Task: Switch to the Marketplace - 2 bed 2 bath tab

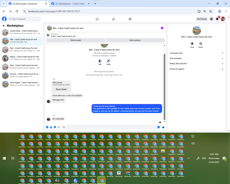Action: [x=70, y=4]
